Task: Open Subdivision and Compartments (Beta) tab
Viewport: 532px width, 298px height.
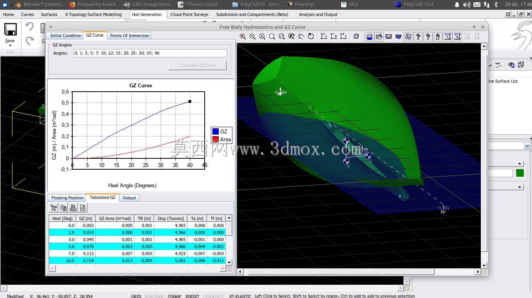Action: (252, 14)
